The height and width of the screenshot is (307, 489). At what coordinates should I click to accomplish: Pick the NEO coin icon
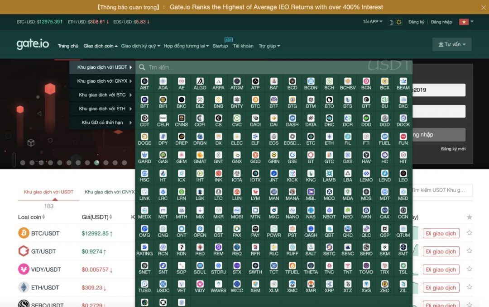pyautogui.click(x=348, y=210)
